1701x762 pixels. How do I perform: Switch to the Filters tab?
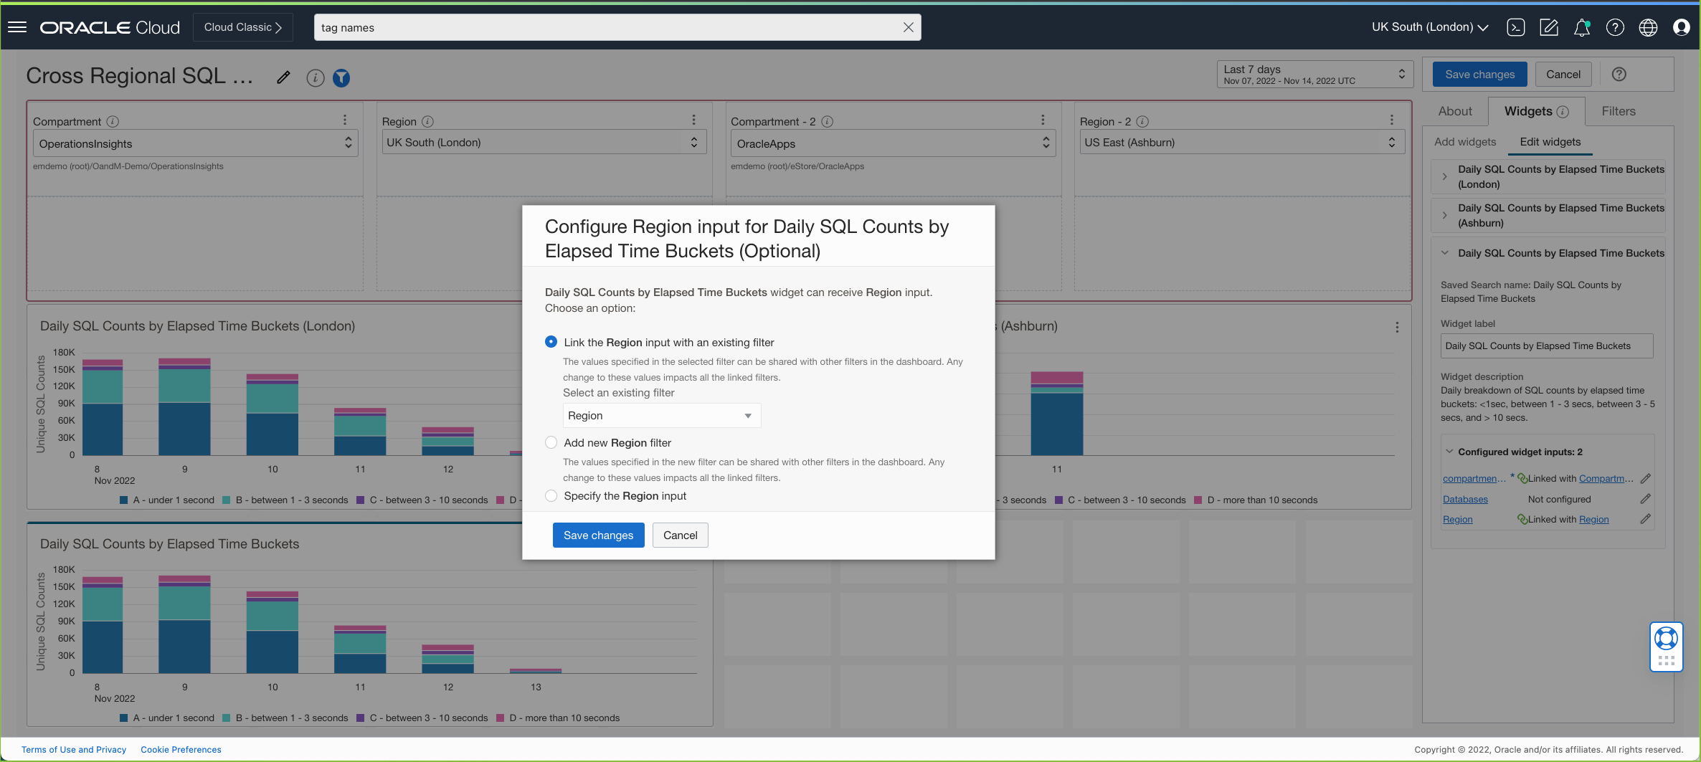tap(1618, 111)
